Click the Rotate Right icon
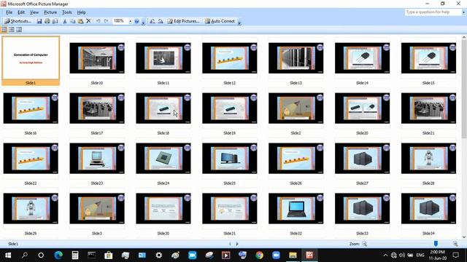 tap(161, 21)
